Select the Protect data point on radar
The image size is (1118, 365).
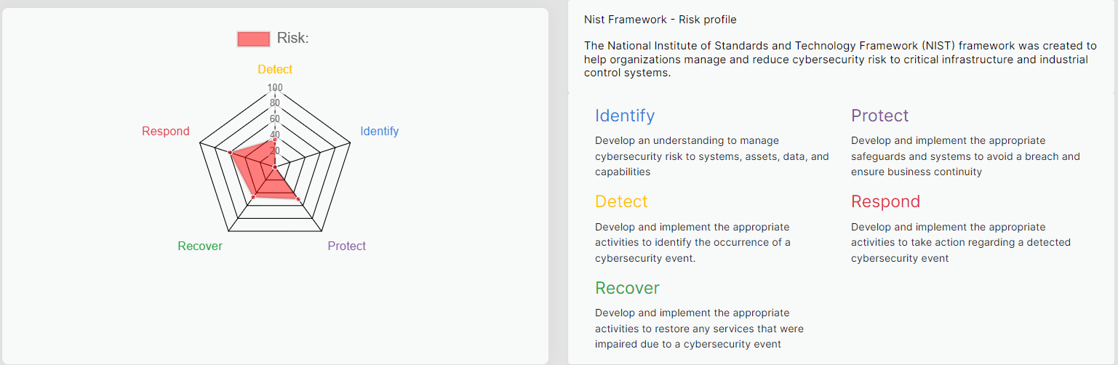(x=298, y=198)
